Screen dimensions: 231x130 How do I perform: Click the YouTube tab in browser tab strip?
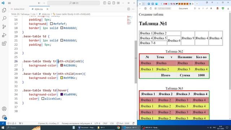click(x=166, y=4)
